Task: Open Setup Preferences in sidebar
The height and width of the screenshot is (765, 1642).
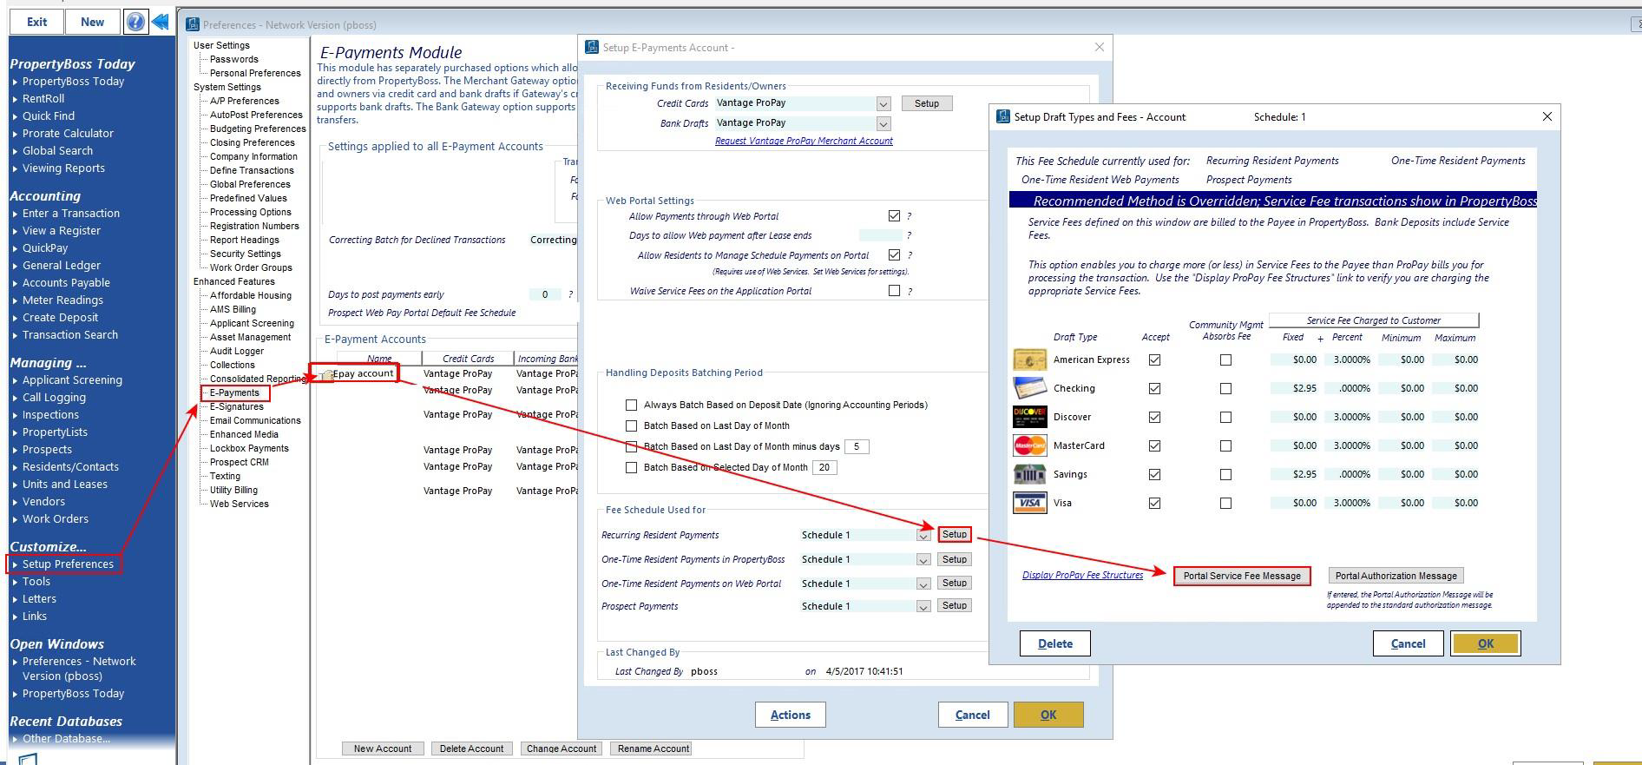Action: pyautogui.click(x=68, y=564)
